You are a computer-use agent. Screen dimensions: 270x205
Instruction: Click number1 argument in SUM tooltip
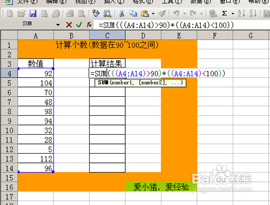(x=122, y=83)
